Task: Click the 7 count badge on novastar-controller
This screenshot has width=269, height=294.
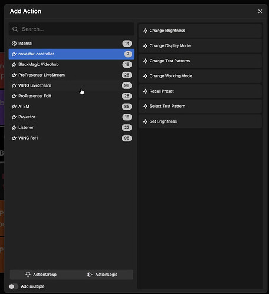Action: point(128,54)
